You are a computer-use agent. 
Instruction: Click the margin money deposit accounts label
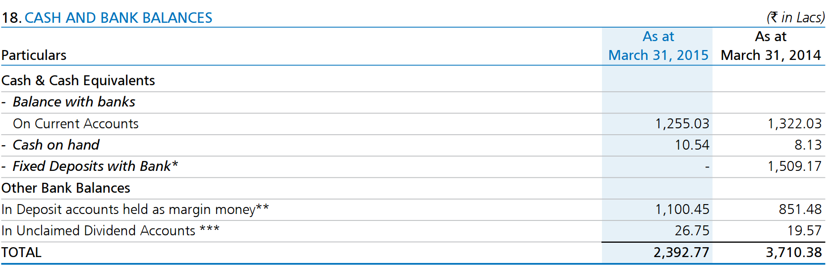[135, 209]
